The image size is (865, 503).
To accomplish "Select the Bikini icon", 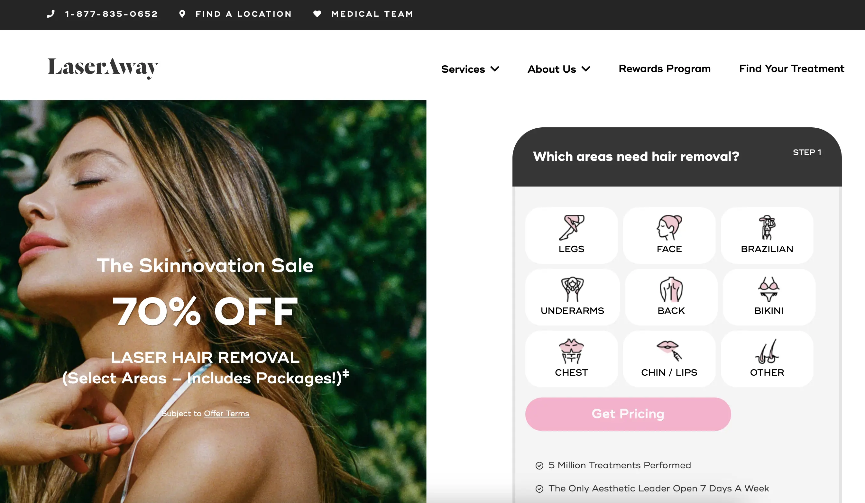I will tap(768, 289).
